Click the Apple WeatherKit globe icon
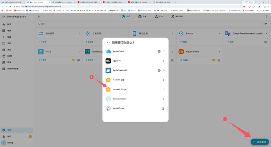The image size is (271, 147). (x=159, y=71)
